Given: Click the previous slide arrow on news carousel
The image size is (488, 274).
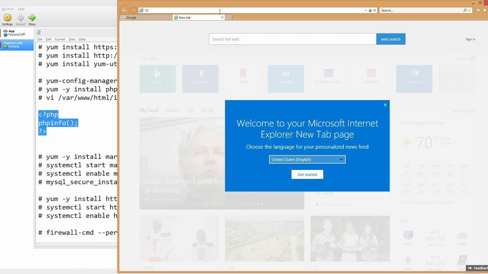Looking at the screenshot, I should 144,163.
